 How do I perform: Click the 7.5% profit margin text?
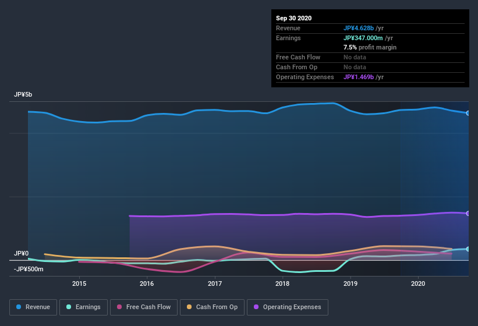(x=370, y=47)
